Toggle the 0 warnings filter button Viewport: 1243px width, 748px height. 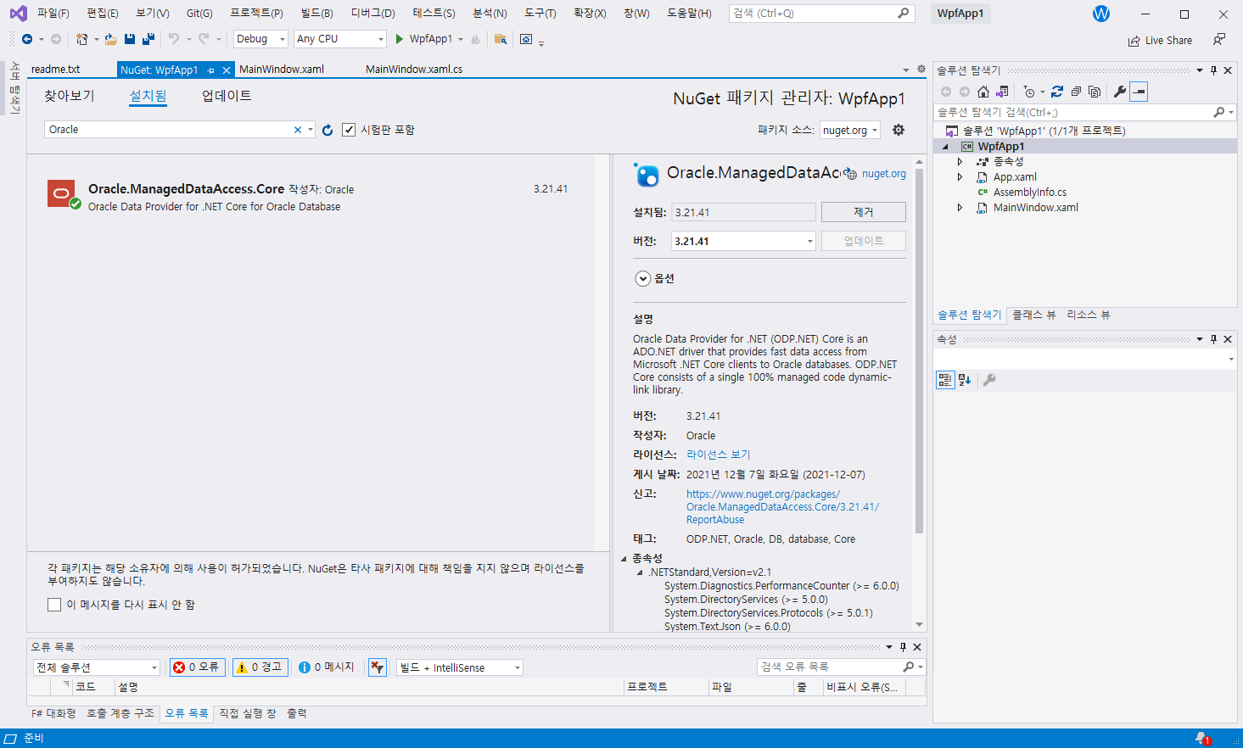pos(260,667)
